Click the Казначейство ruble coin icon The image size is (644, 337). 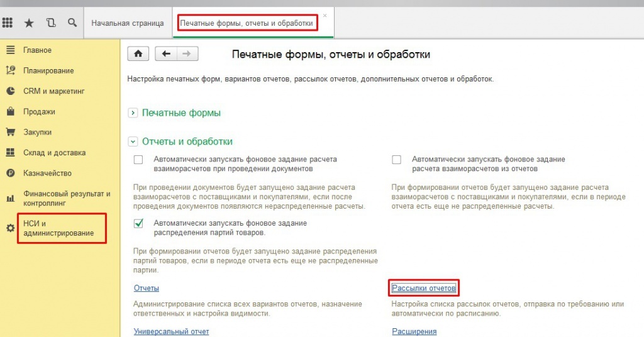tap(10, 174)
